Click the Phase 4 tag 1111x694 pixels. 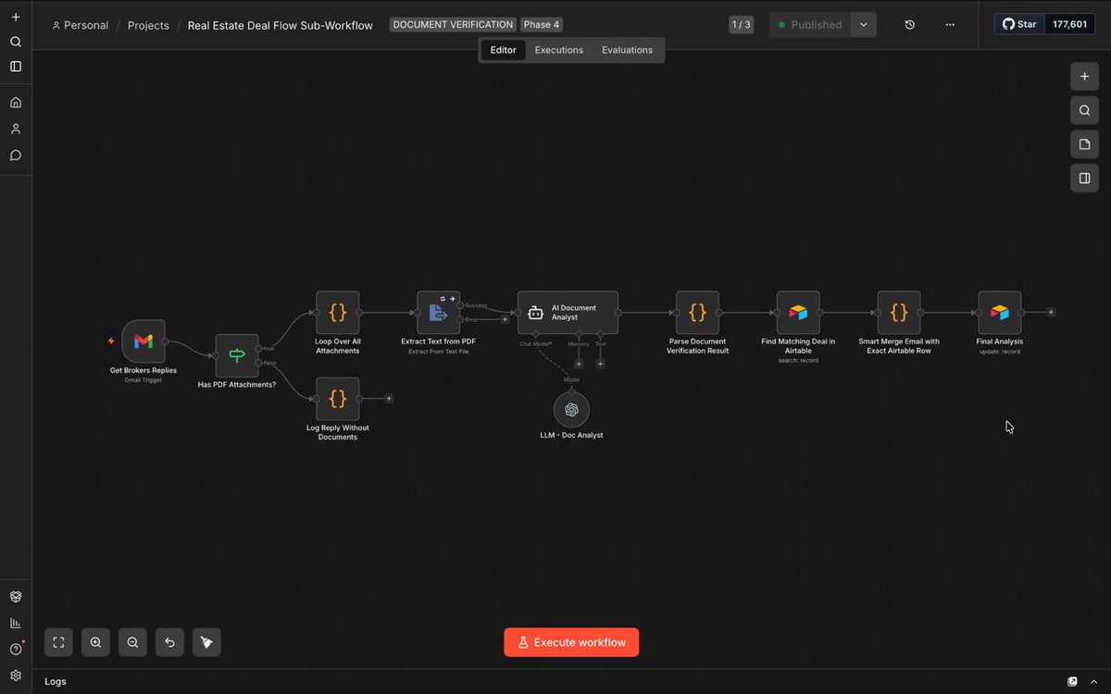click(542, 25)
